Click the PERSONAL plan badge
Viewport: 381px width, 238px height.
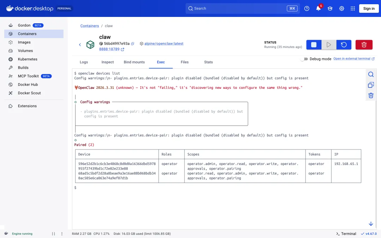coord(64,8)
